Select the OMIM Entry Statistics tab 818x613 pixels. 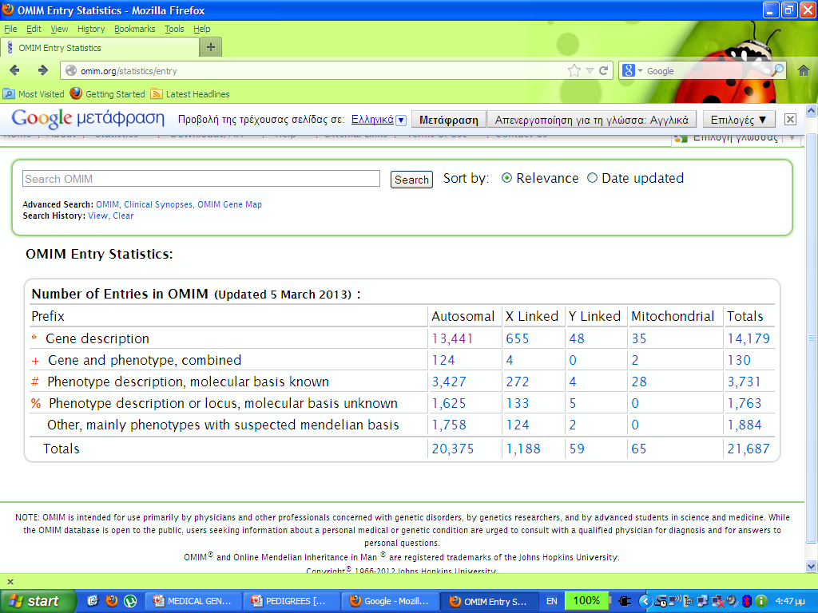point(100,47)
